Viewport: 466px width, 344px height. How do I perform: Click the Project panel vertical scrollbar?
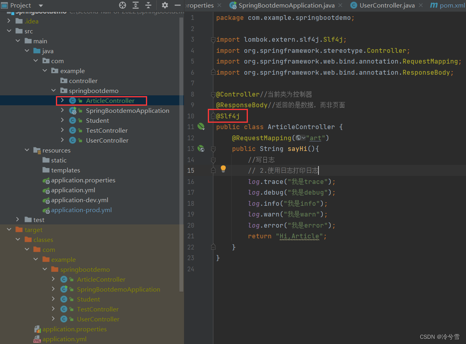(181, 155)
